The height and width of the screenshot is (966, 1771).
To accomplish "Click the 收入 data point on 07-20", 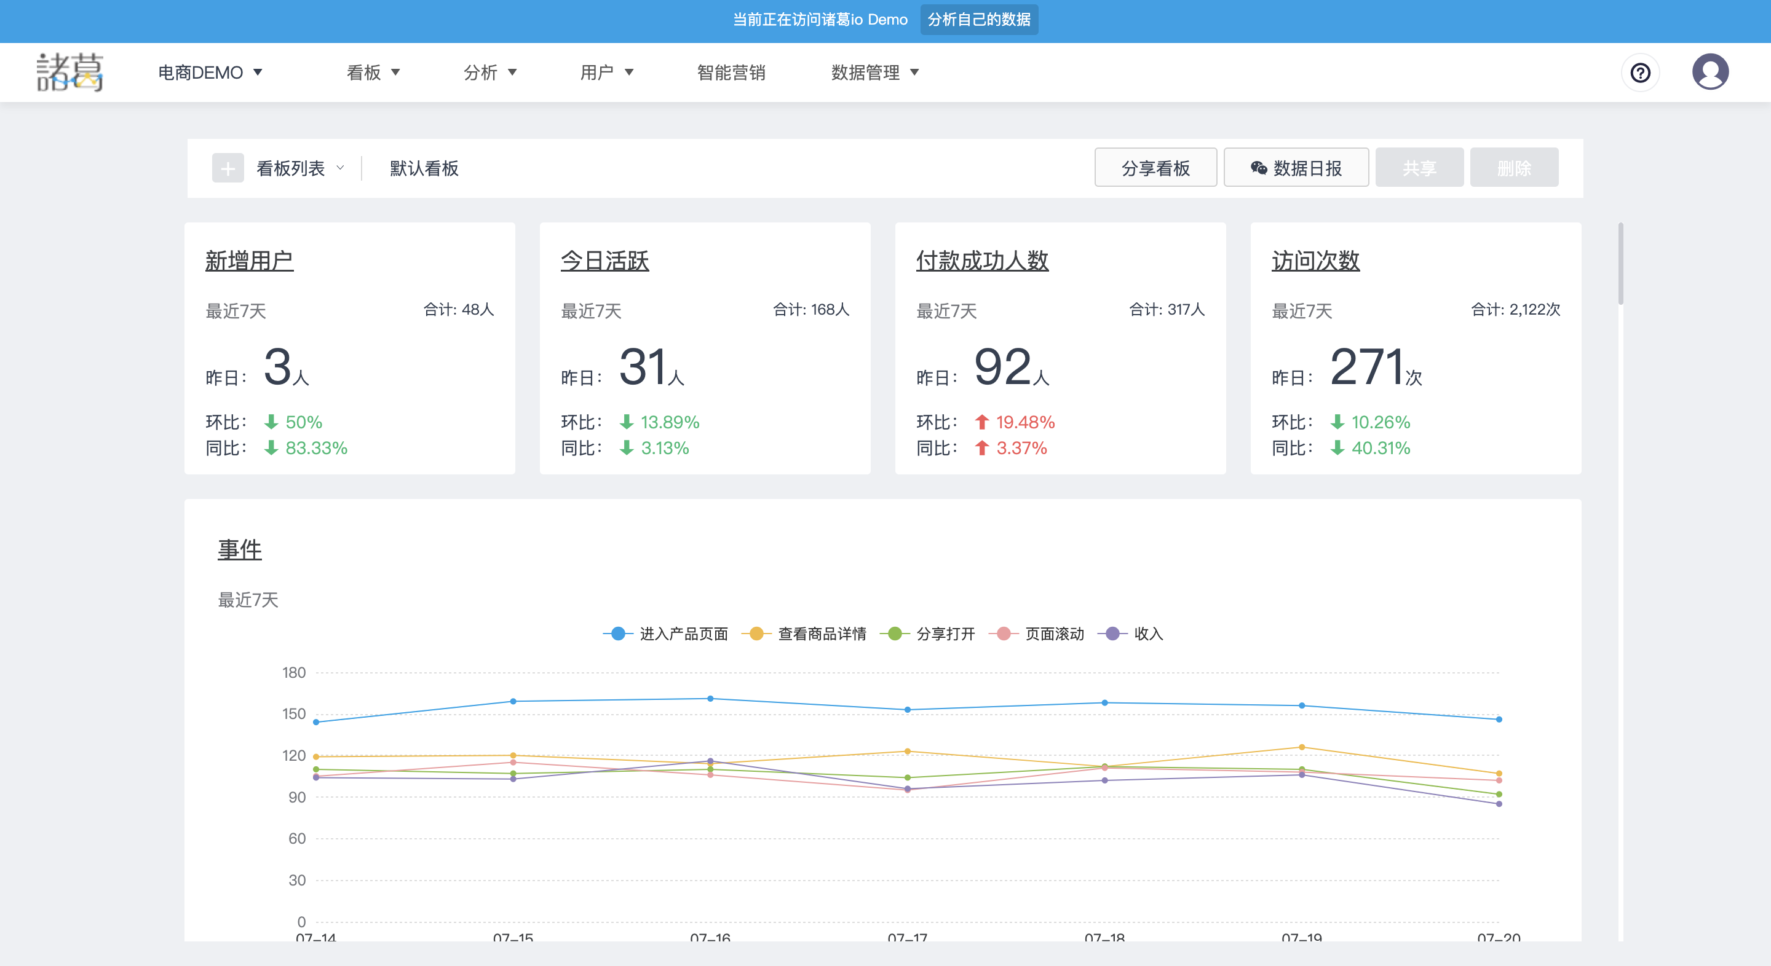I will pyautogui.click(x=1499, y=804).
